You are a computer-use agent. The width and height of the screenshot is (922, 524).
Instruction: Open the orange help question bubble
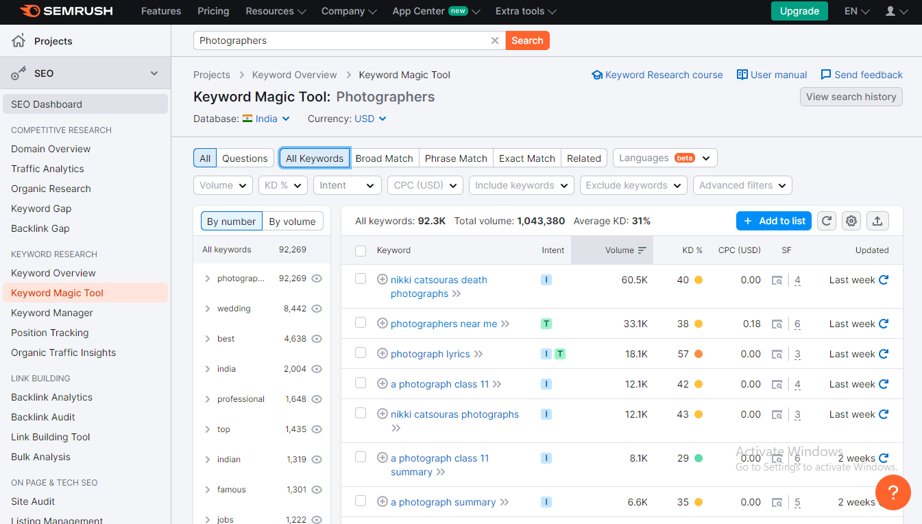click(x=893, y=492)
